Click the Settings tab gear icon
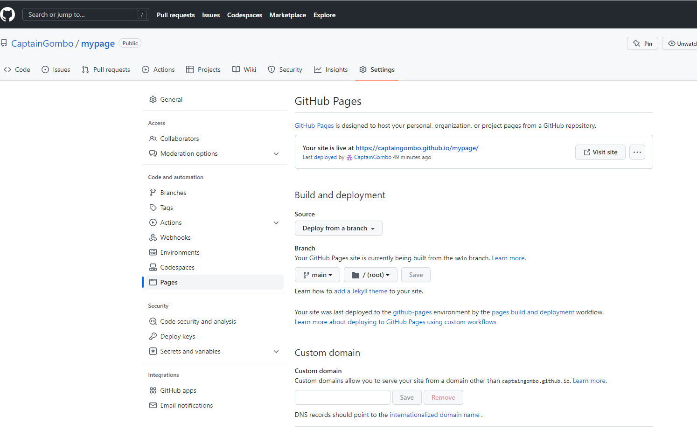The height and width of the screenshot is (430, 697). click(x=363, y=69)
